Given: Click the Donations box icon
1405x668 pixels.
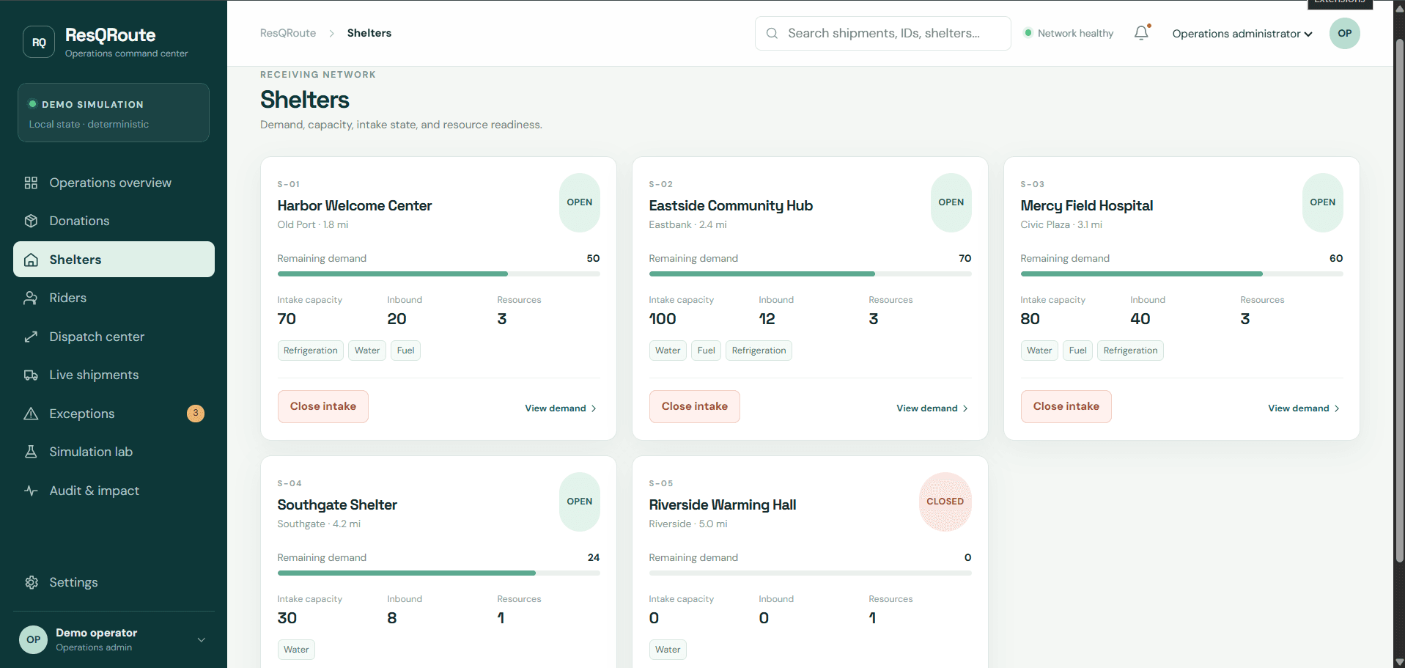Looking at the screenshot, I should 31,221.
